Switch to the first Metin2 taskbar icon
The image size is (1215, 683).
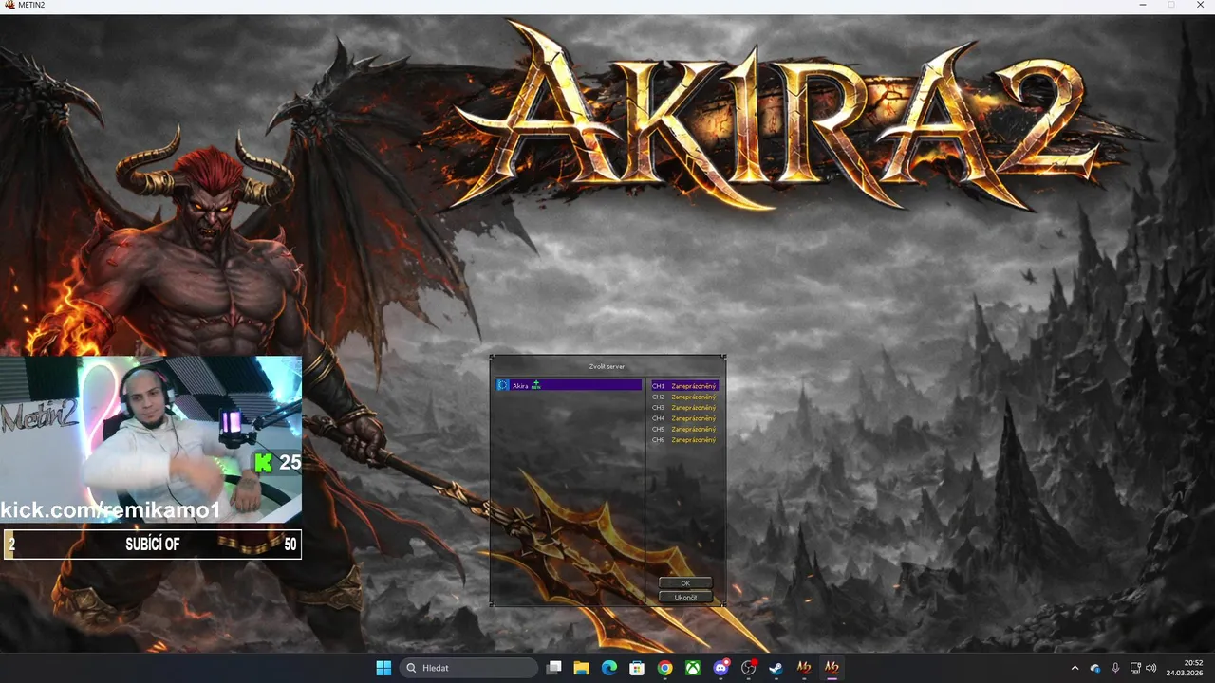click(x=804, y=668)
